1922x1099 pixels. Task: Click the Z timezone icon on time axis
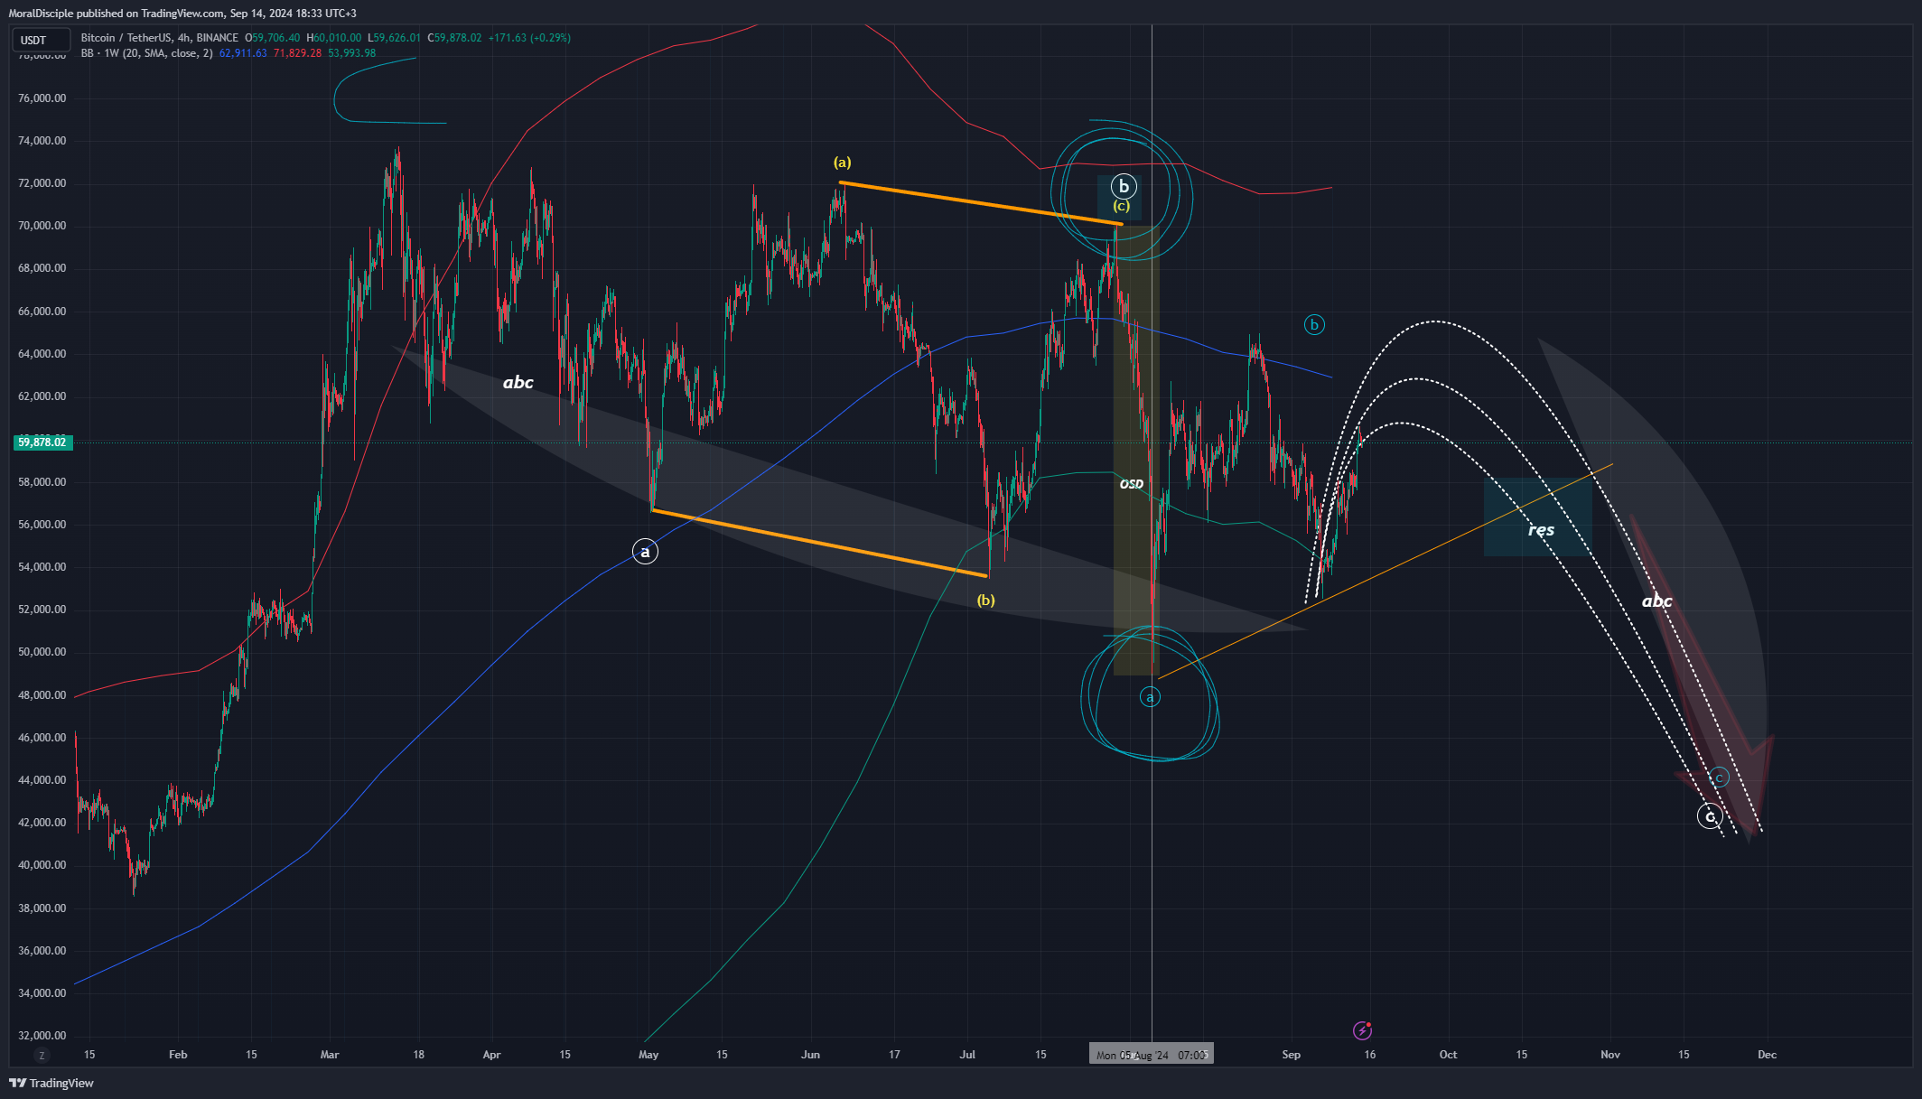(x=42, y=1055)
